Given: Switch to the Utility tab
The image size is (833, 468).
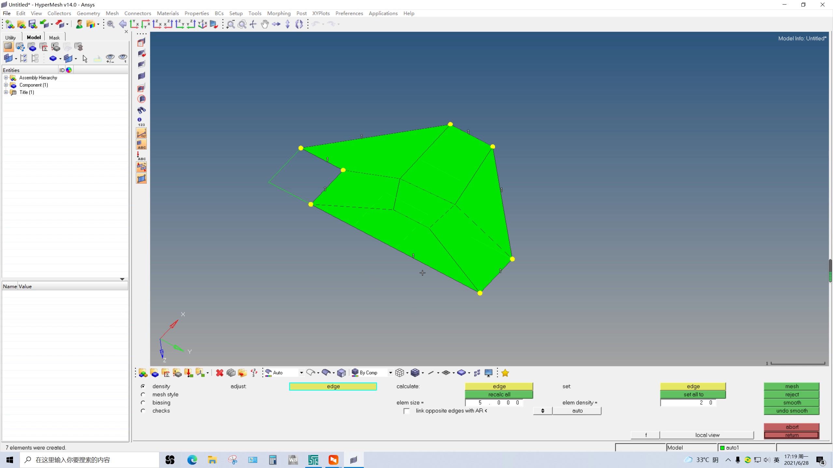Looking at the screenshot, I should coord(10,38).
